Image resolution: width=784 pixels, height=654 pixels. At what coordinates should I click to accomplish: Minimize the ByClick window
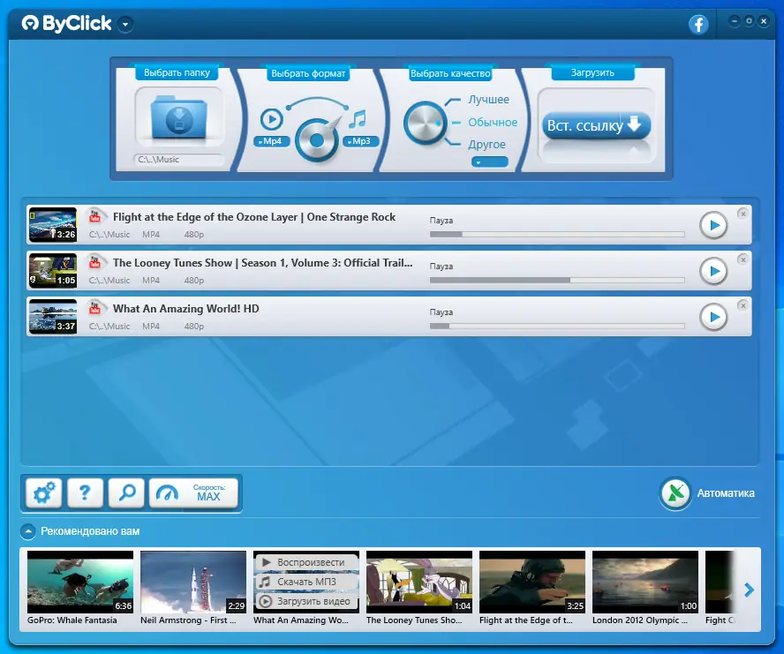[734, 21]
